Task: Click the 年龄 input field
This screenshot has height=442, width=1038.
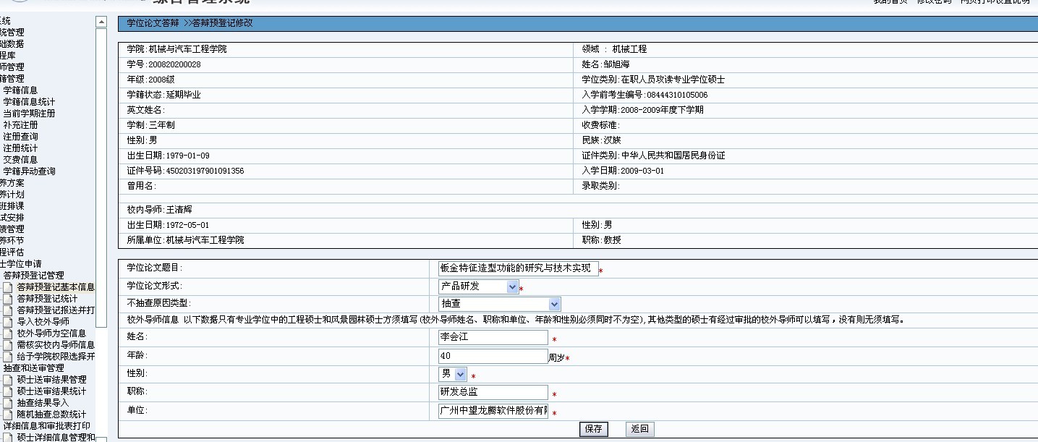Action: (493, 356)
